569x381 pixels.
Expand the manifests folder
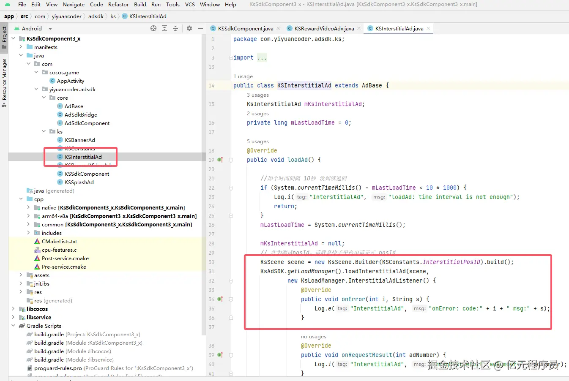pyautogui.click(x=21, y=47)
